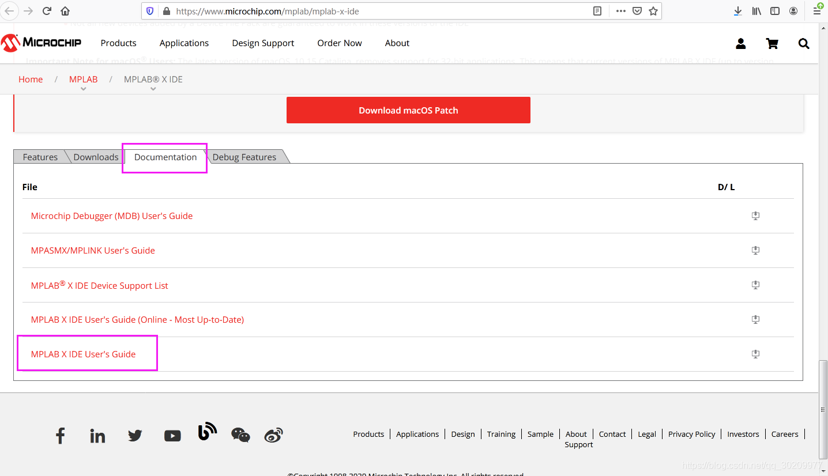
Task: Show the sidebar using sidebar icon
Action: tap(775, 11)
